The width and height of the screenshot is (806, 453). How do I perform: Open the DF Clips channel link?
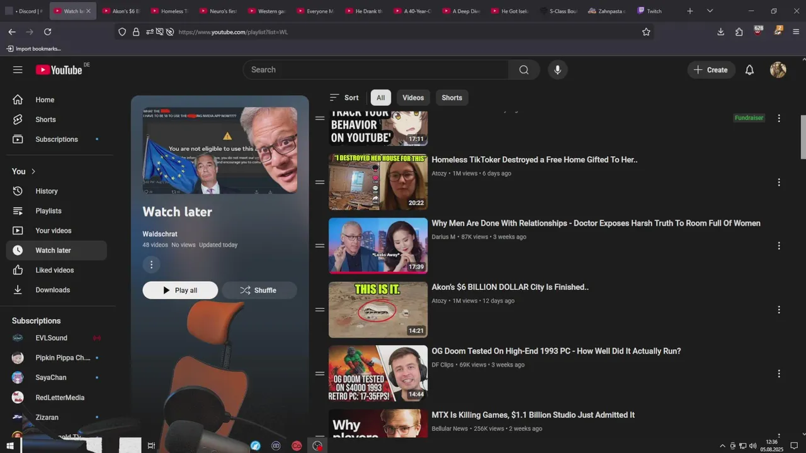click(x=443, y=364)
